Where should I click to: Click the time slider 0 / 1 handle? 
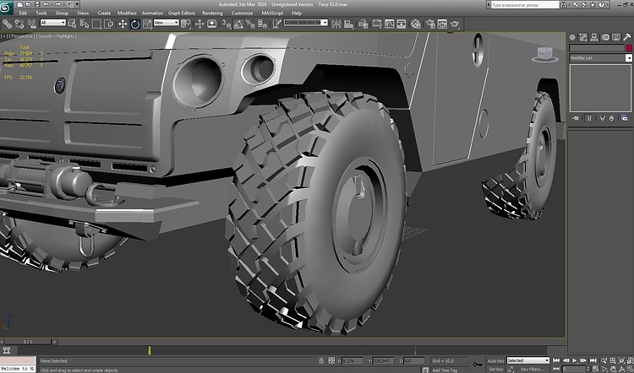(28, 342)
